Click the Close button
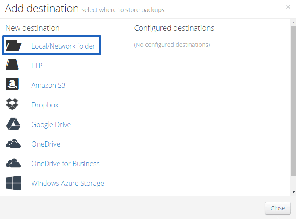Screen dimensions: 296x219 coord(278,208)
